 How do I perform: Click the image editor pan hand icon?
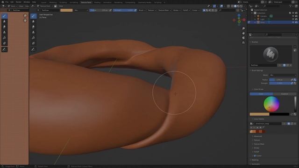click(x=25, y=20)
